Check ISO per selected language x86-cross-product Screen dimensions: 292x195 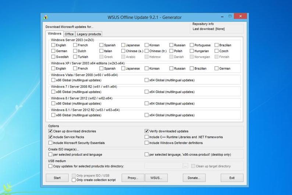pos(147,155)
